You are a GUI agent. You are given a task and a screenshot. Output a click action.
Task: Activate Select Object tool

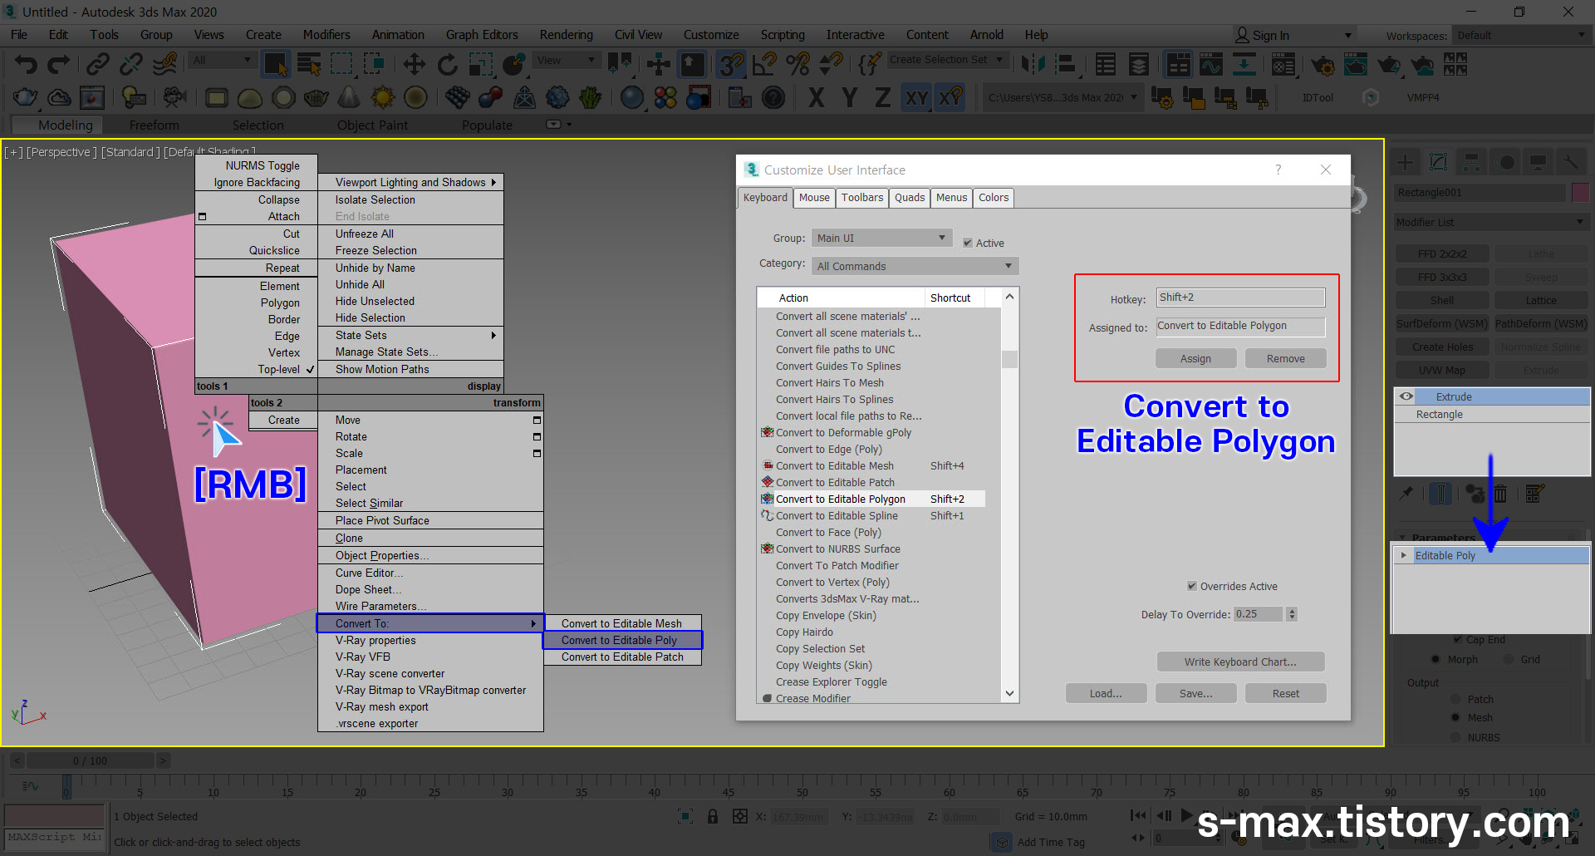click(x=275, y=64)
